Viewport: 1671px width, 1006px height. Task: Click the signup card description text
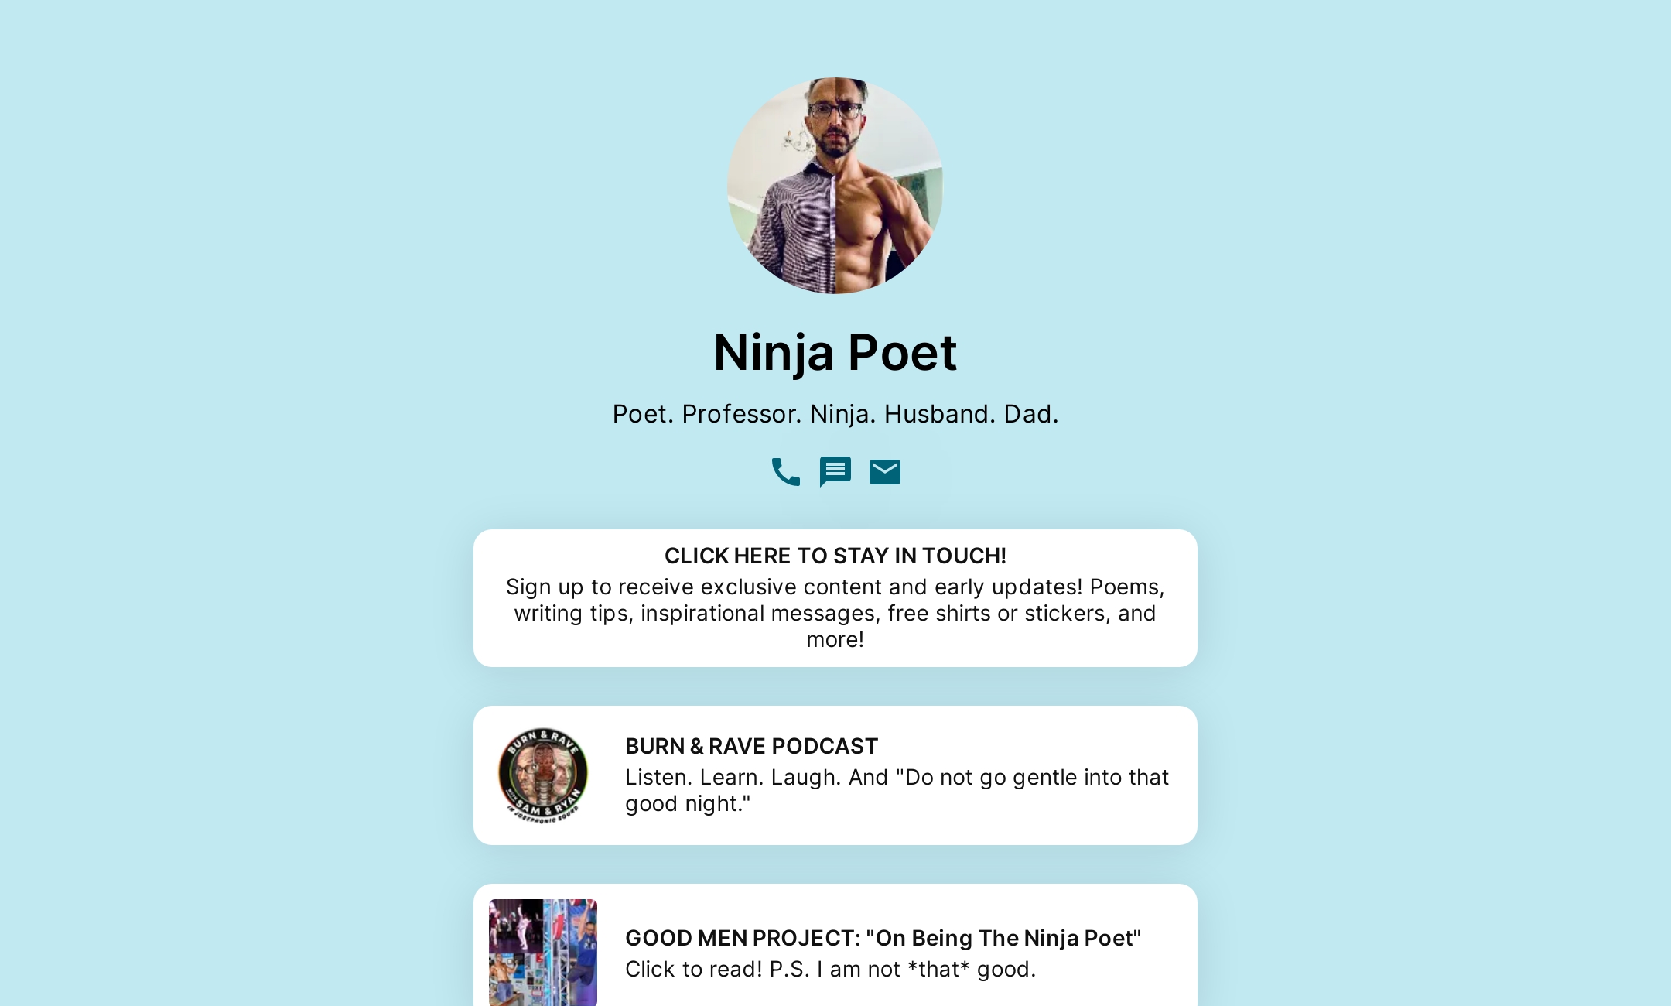835,613
